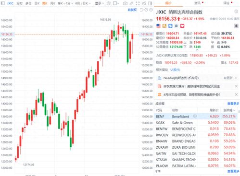Toggle the left sidebar panel icon
240x176 pixels.
[2, 3]
